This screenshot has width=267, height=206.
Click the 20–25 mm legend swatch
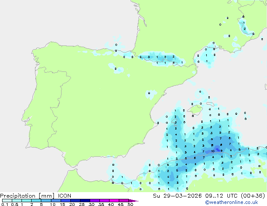(x=75, y=201)
